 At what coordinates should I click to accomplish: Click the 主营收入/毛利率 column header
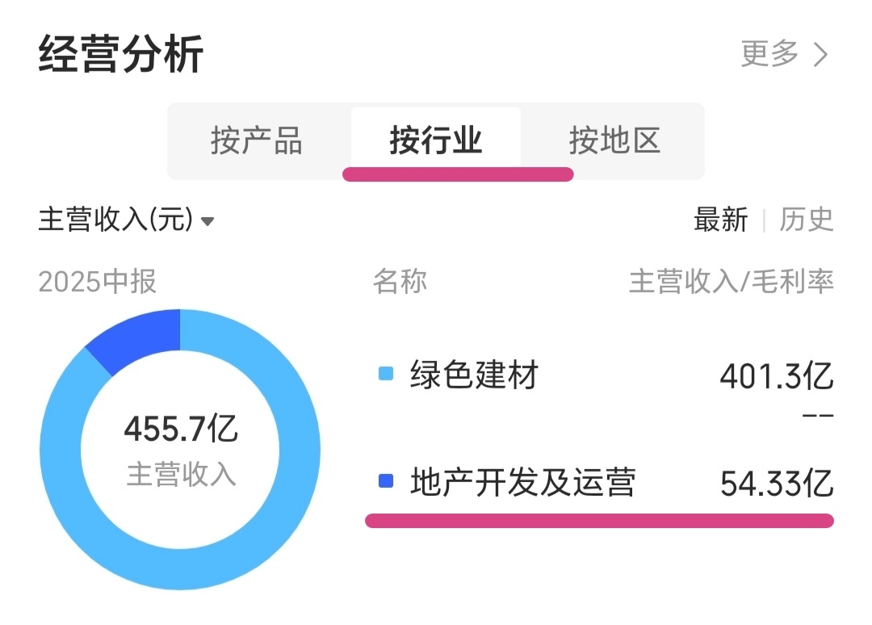point(731,282)
